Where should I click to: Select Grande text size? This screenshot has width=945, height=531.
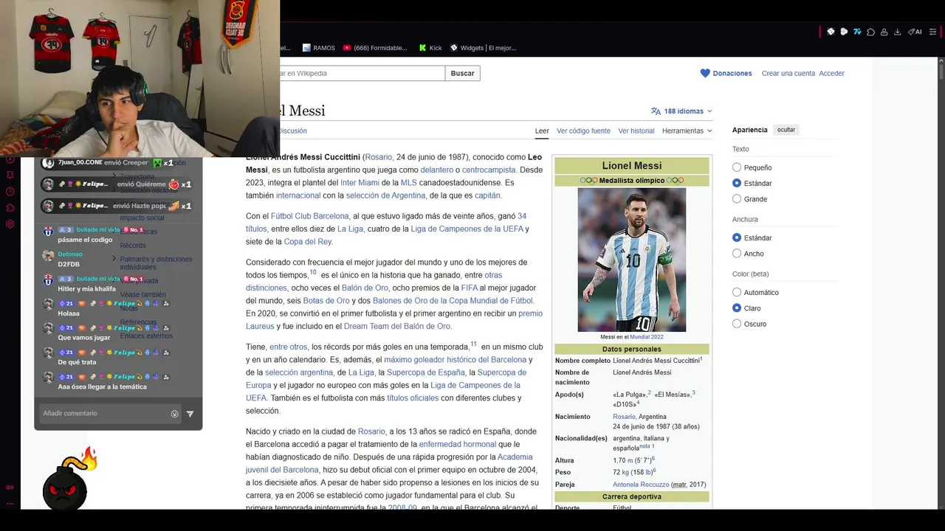coord(737,198)
